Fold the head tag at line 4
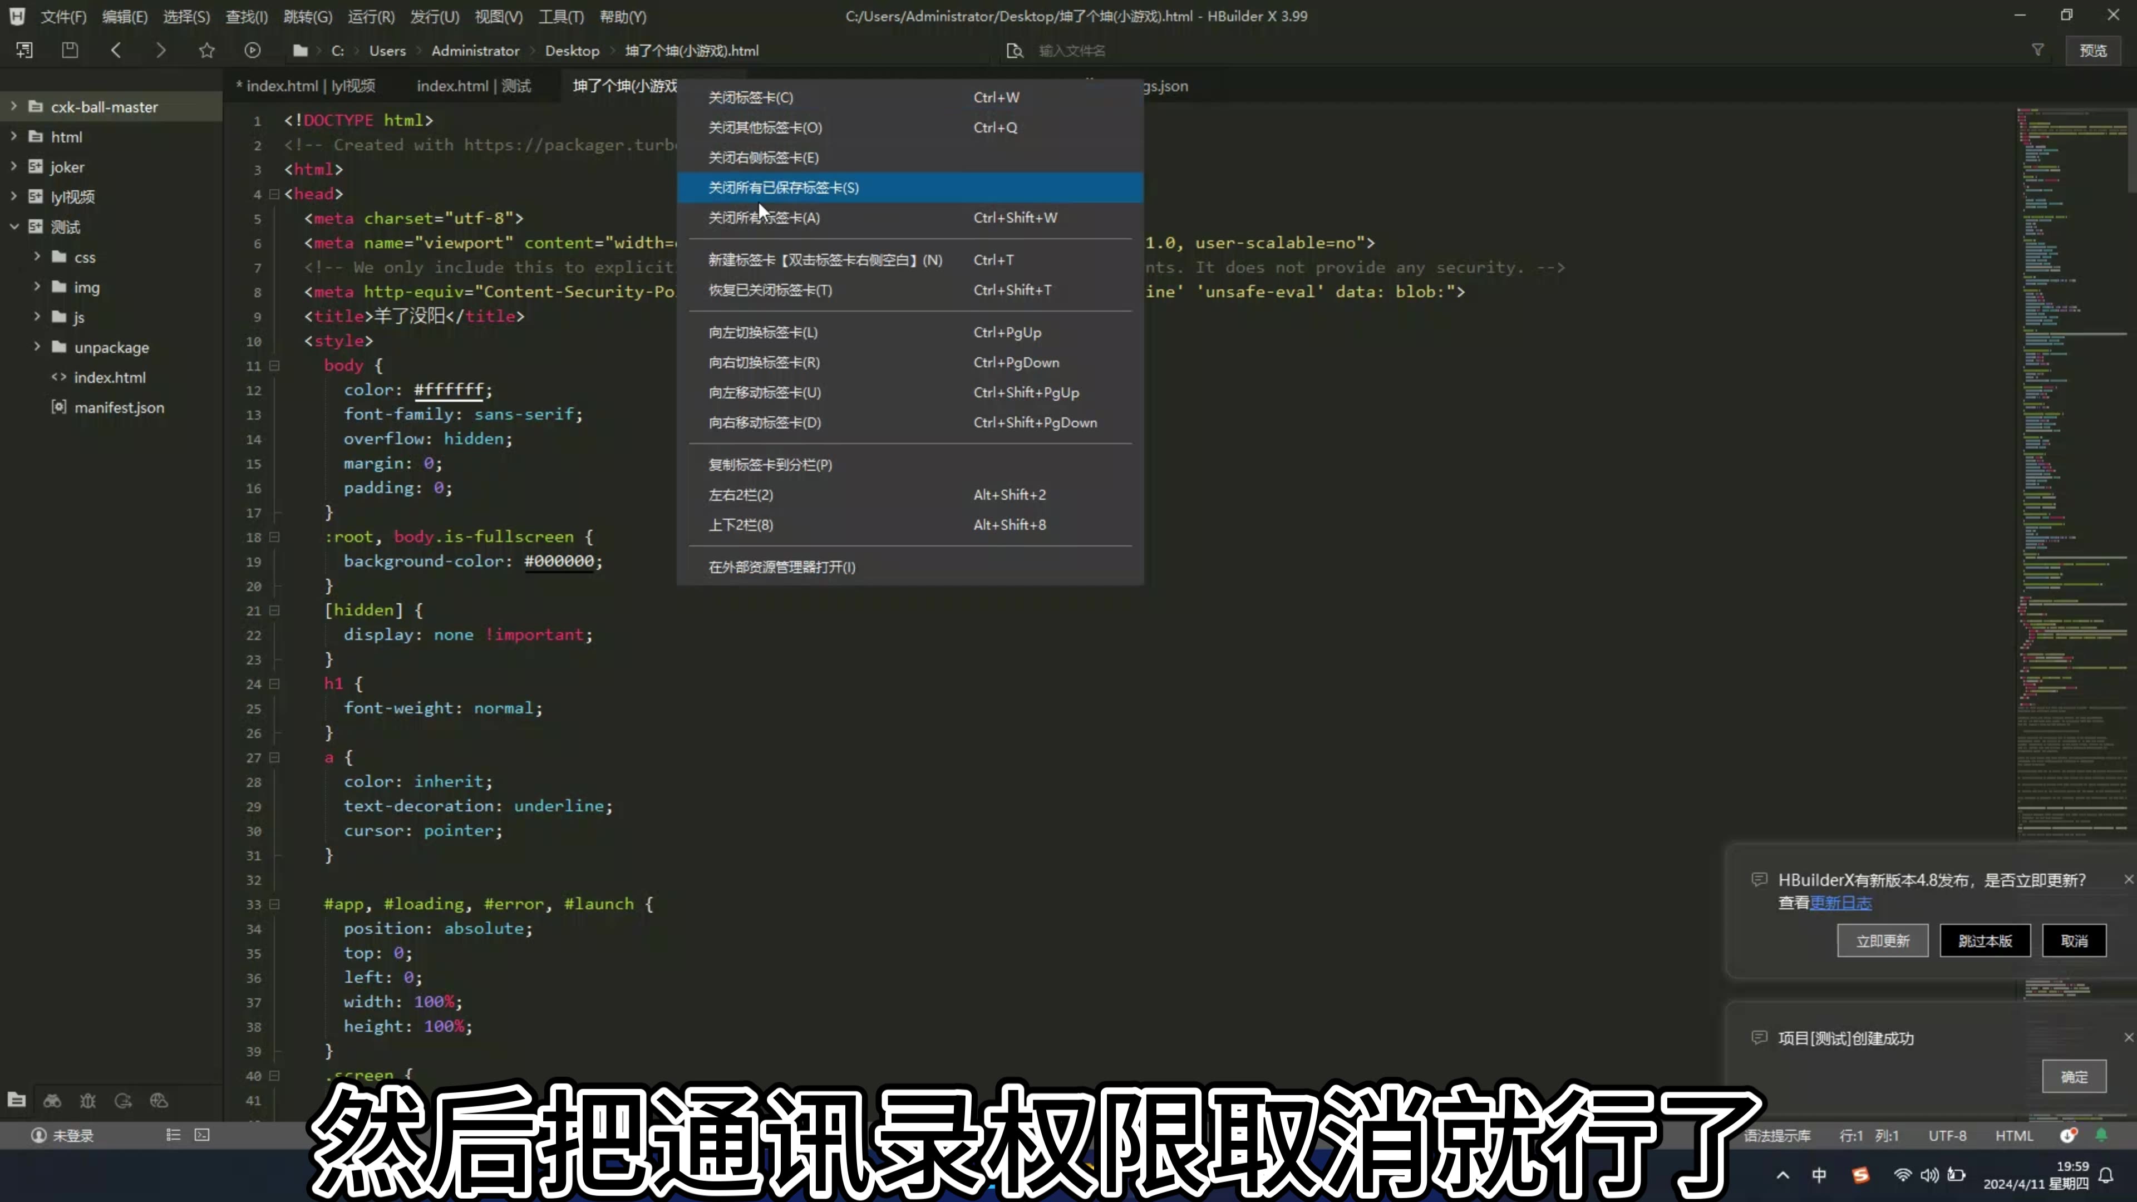This screenshot has width=2137, height=1202. 274,194
